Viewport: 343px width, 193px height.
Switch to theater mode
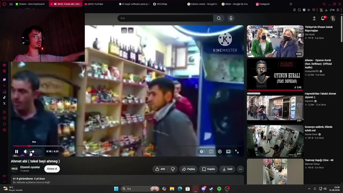coord(228,151)
